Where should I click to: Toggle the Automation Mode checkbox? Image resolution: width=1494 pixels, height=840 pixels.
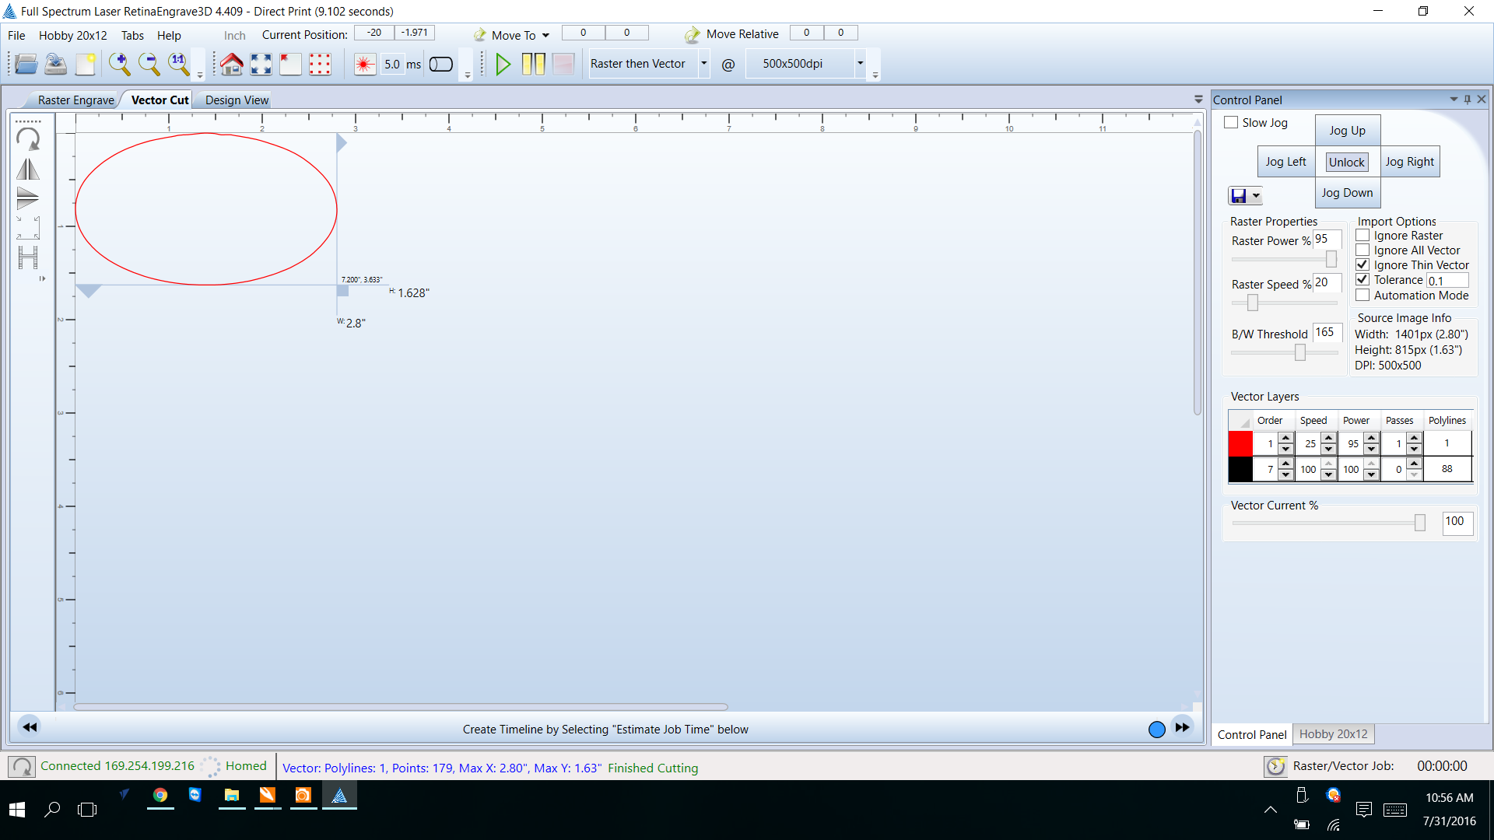click(1362, 295)
